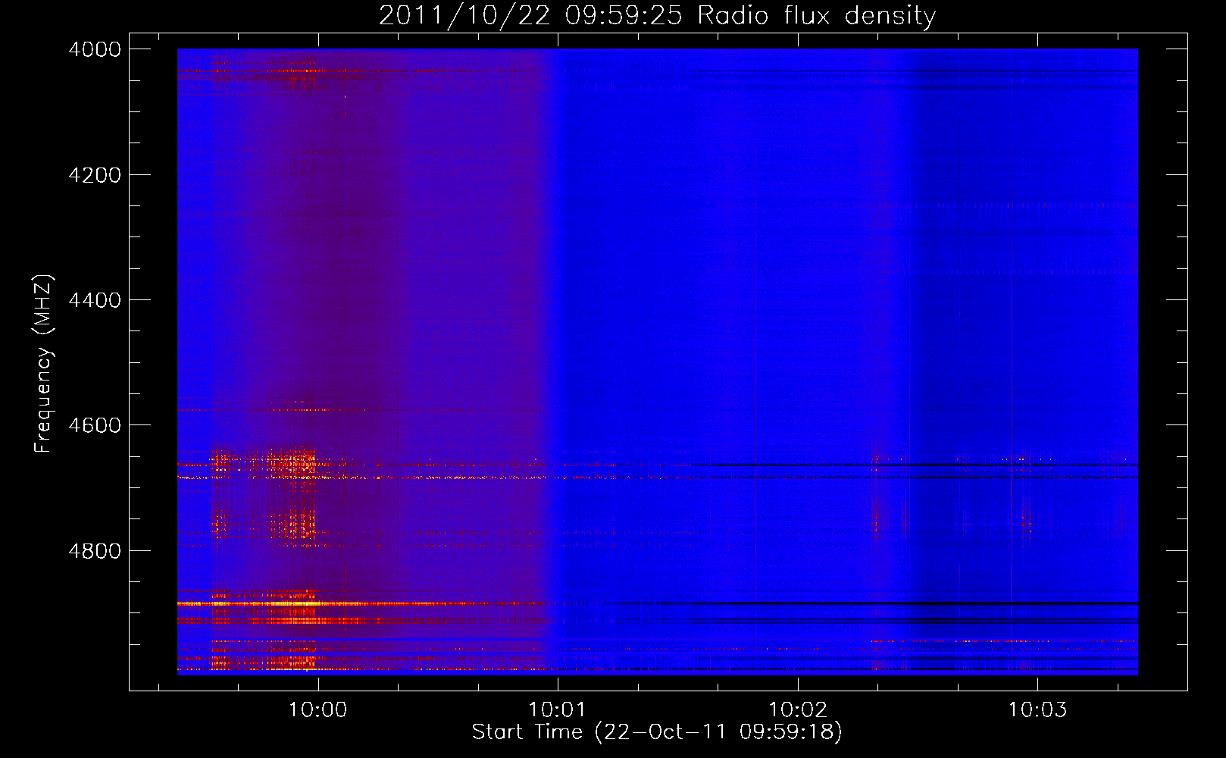Choose the 10:02 time tick label

click(x=797, y=710)
